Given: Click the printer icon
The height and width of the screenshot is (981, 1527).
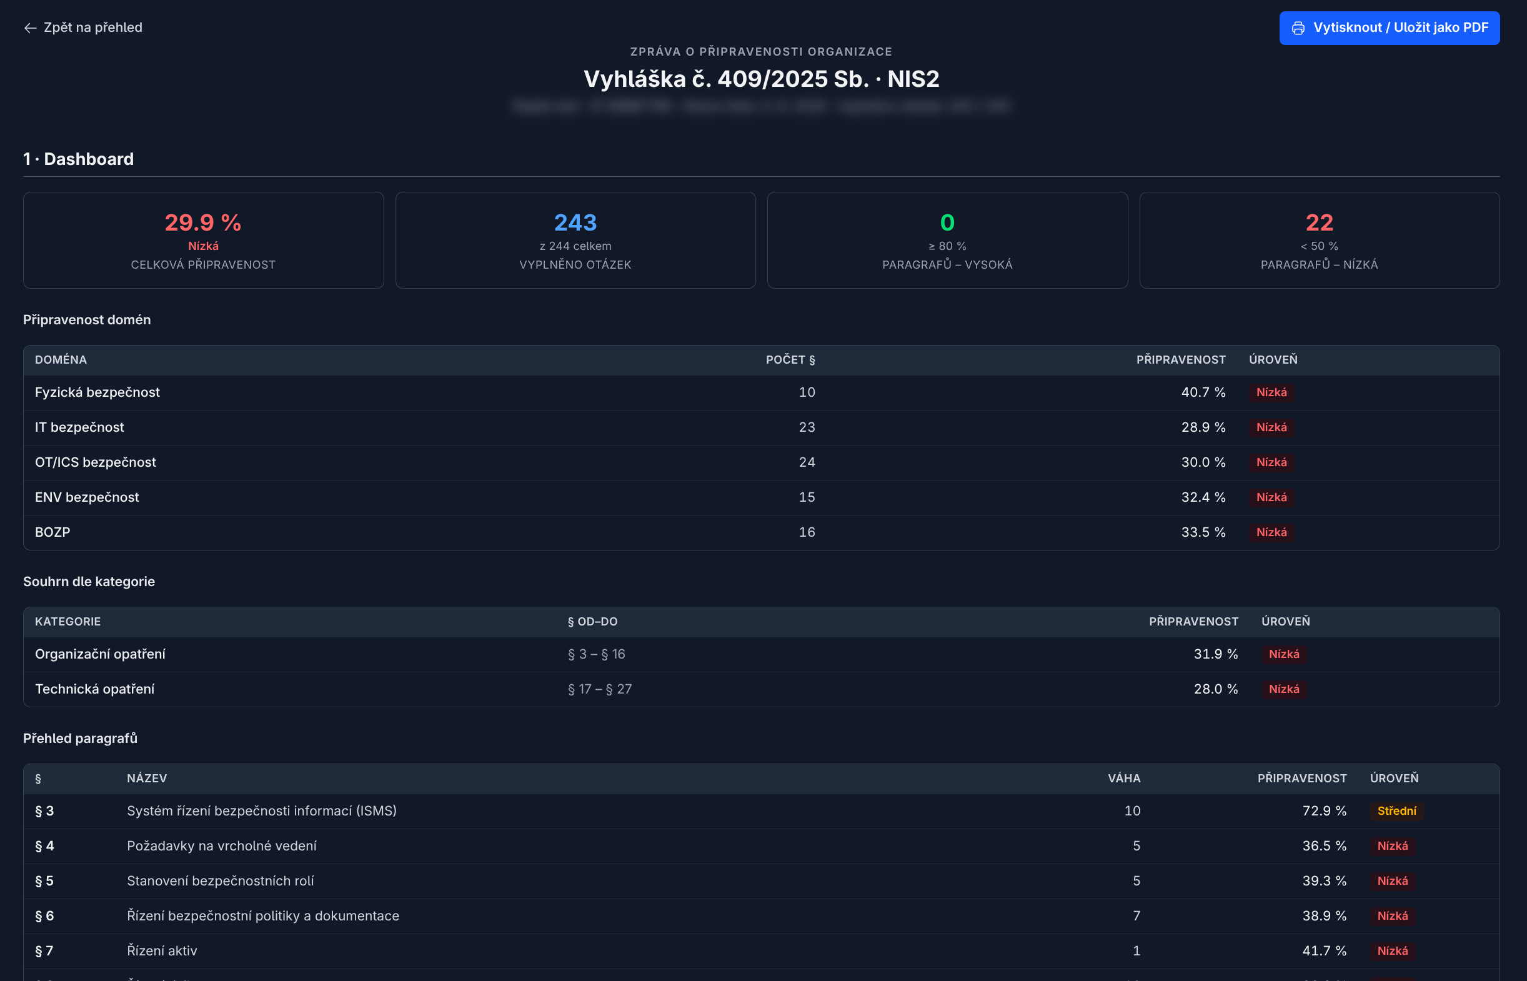Looking at the screenshot, I should pyautogui.click(x=1298, y=28).
